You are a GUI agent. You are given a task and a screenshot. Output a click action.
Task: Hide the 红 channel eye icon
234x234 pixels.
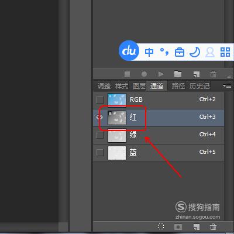[99, 117]
